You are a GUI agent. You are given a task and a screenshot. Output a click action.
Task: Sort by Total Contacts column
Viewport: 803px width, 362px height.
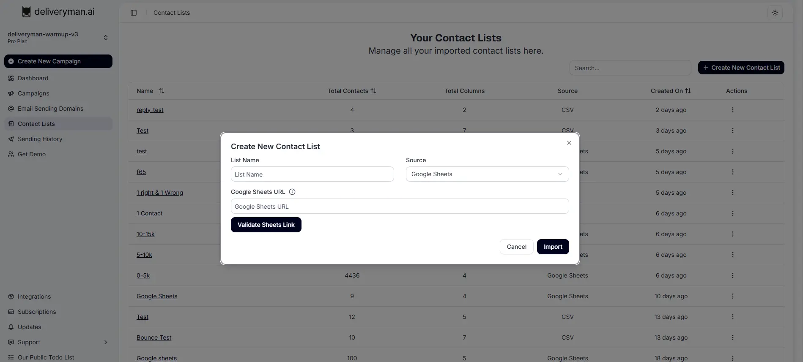pyautogui.click(x=373, y=91)
